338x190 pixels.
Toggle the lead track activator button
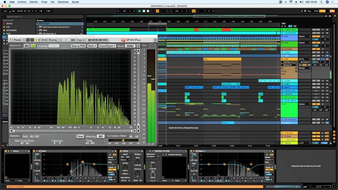pyautogui.click(x=316, y=36)
